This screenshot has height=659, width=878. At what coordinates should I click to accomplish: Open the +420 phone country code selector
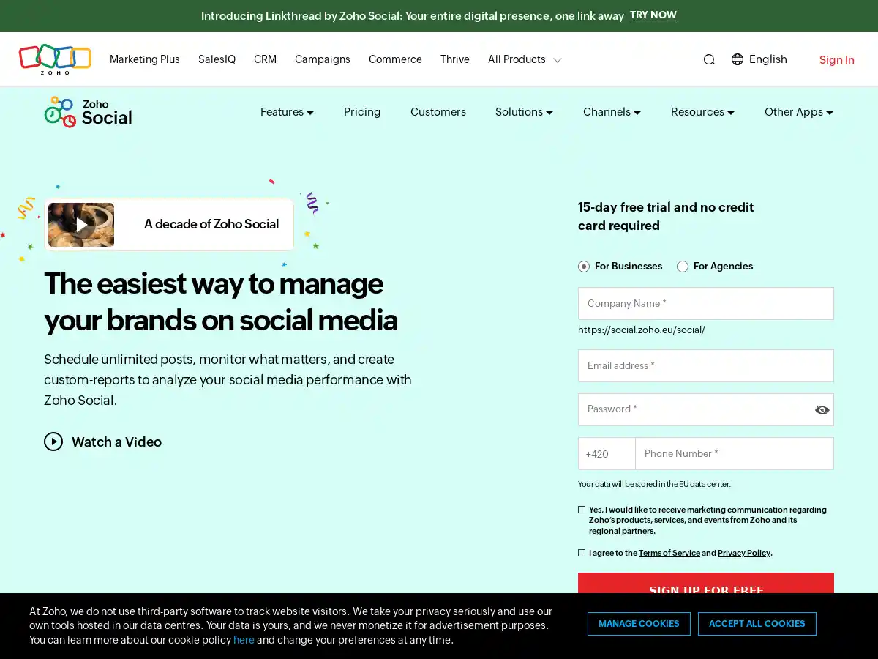607,453
